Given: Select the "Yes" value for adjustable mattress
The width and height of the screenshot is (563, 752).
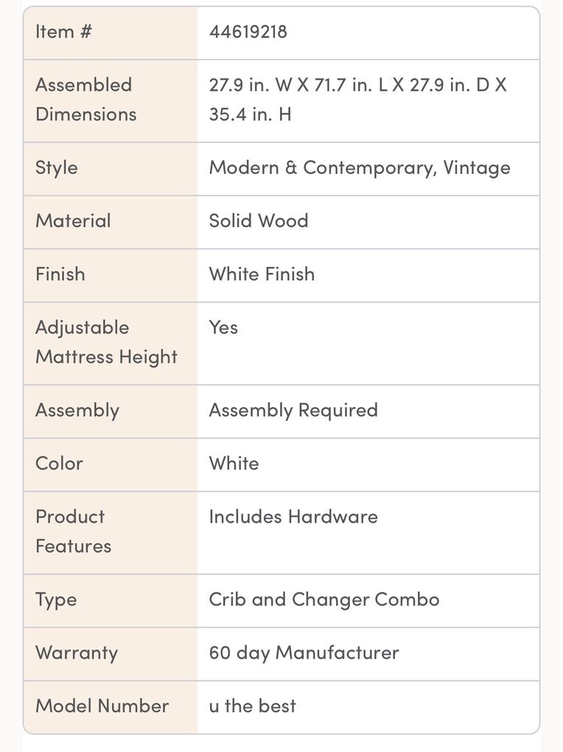Looking at the screenshot, I should coord(223,327).
